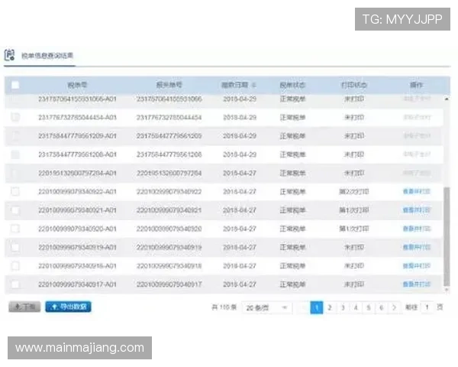Go to page 4 in pagination
Screen dimensions: 458x367
click(x=356, y=307)
